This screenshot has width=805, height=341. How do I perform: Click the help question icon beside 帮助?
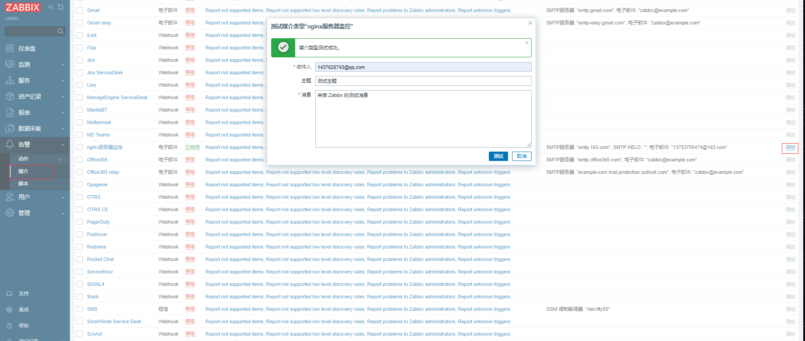pos(9,326)
